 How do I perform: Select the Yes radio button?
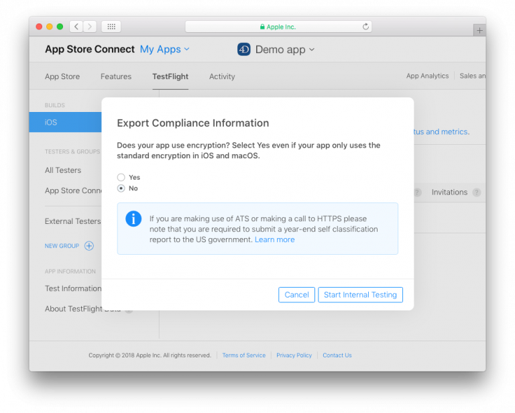tap(121, 177)
